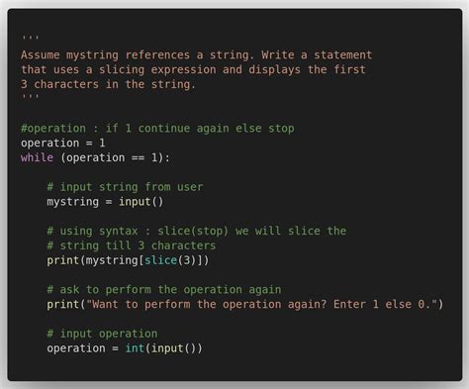Click the 'while' keyword in the loop

(x=37, y=157)
